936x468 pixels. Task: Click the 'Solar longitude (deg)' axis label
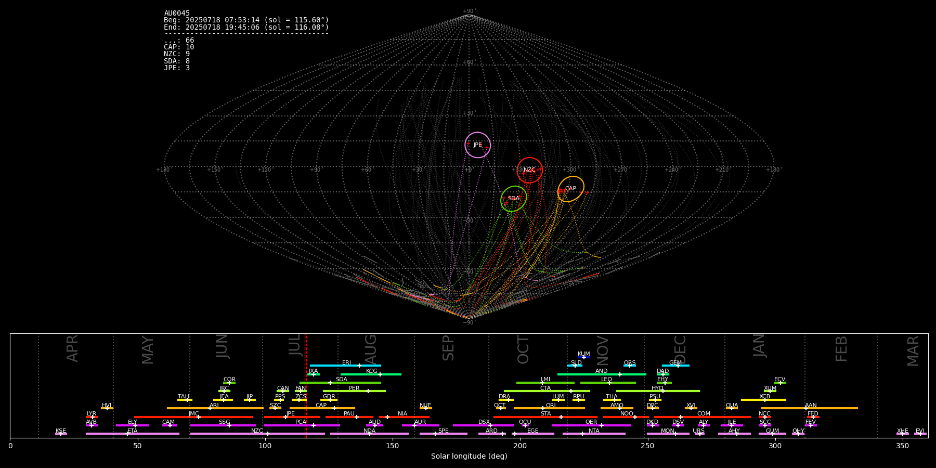(x=469, y=456)
